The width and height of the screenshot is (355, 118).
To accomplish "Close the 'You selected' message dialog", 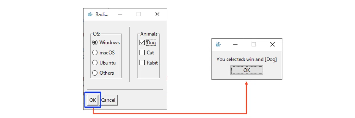I will pos(272,45).
